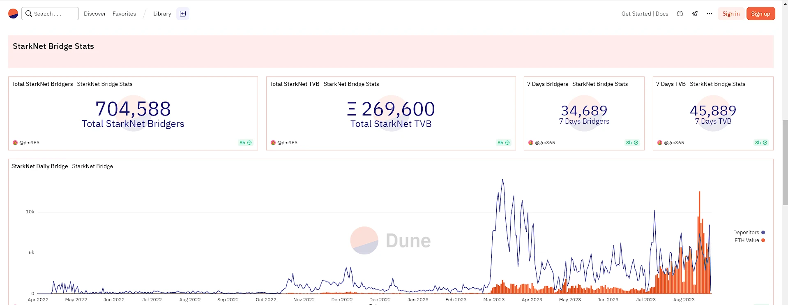
Task: Click avatar icon beside @gm365 on 7 Days TVB
Action: 660,143
